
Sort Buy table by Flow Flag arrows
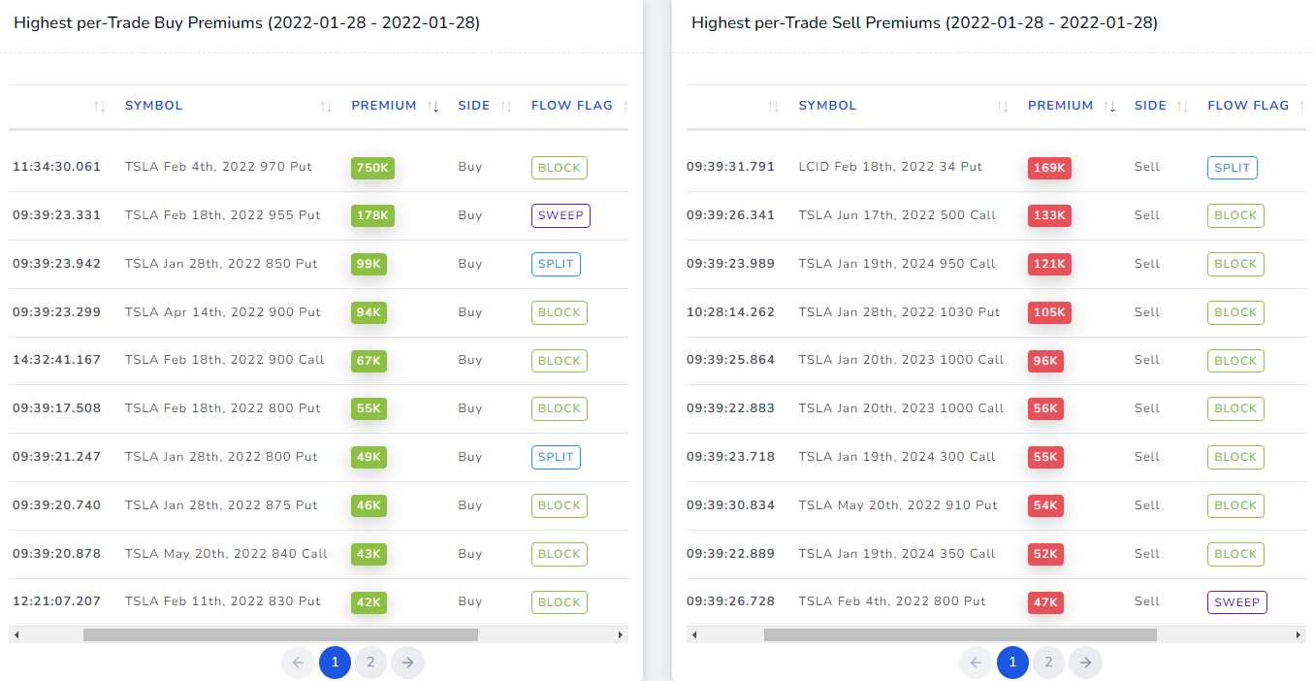pos(625,107)
